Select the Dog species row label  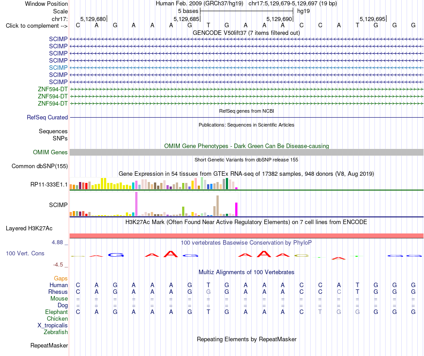[x=62, y=305]
